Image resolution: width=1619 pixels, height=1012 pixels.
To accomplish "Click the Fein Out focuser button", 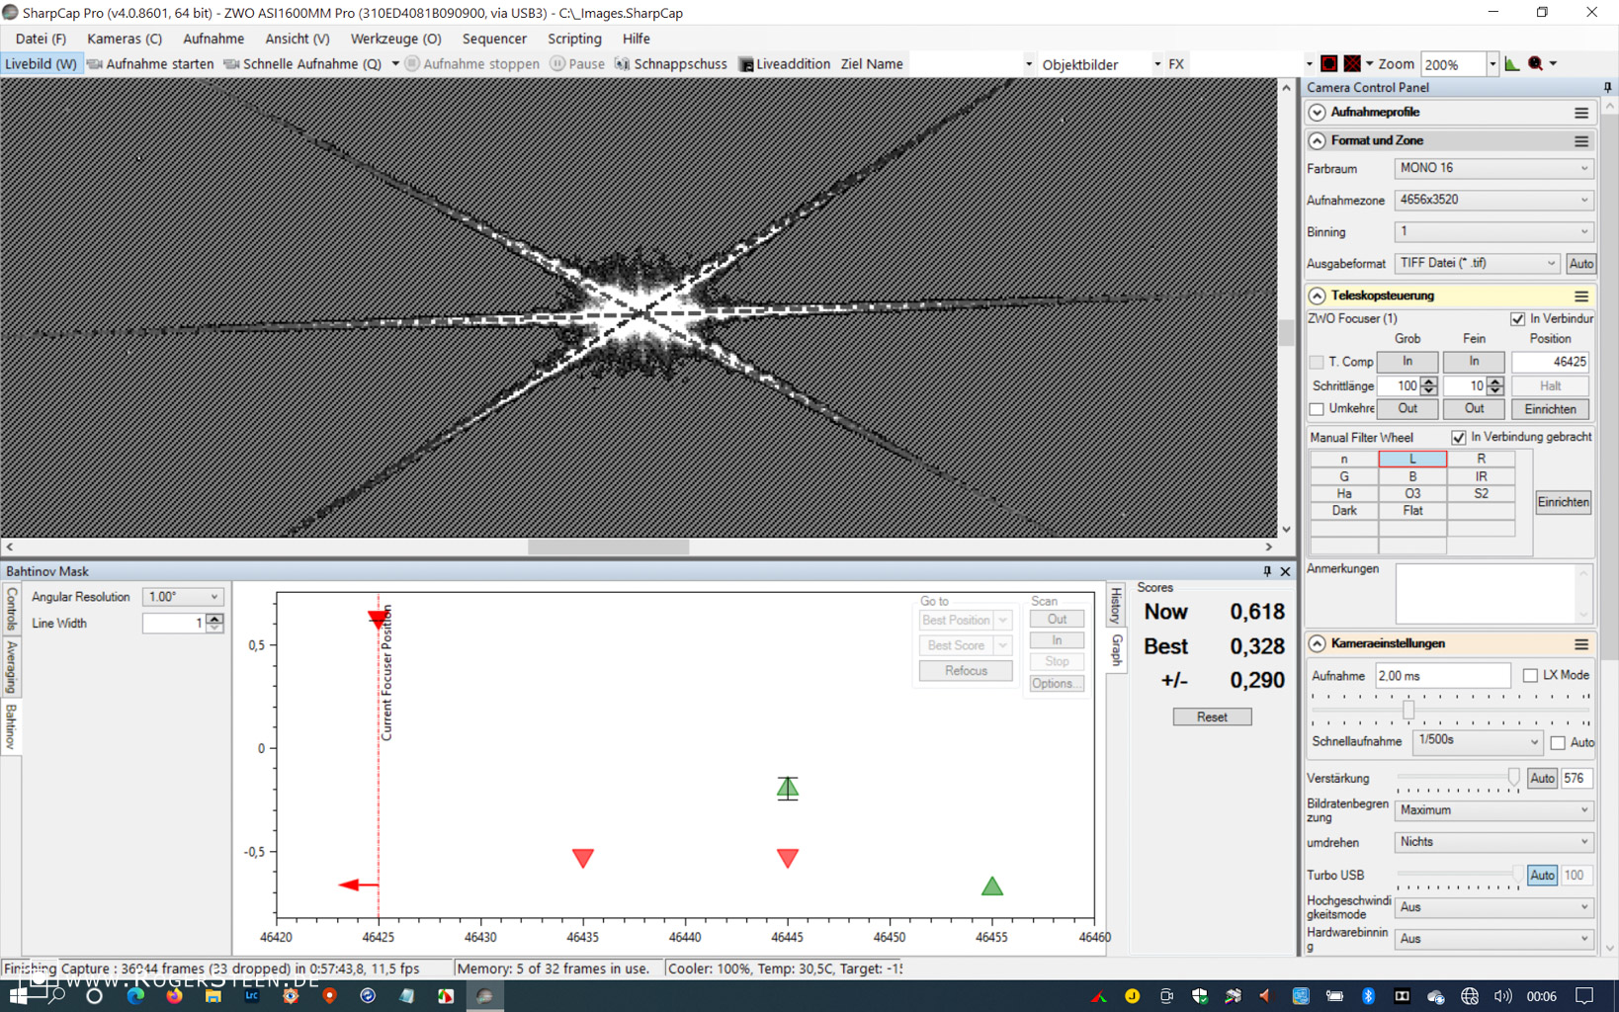I will [x=1474, y=409].
